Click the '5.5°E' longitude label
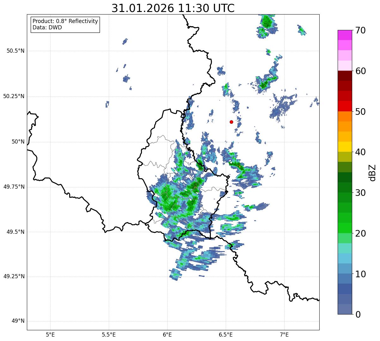The width and height of the screenshot is (380, 341). tap(109, 334)
